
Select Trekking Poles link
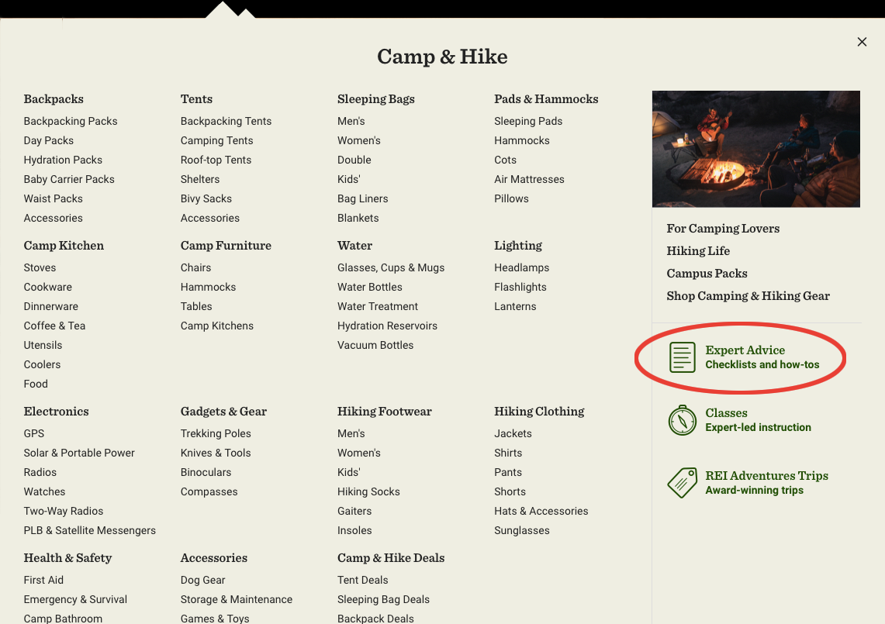pyautogui.click(x=216, y=433)
